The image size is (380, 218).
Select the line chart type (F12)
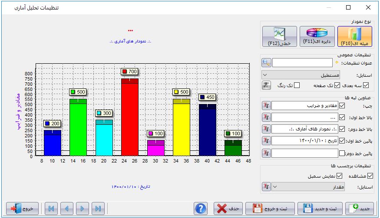pyautogui.click(x=280, y=37)
